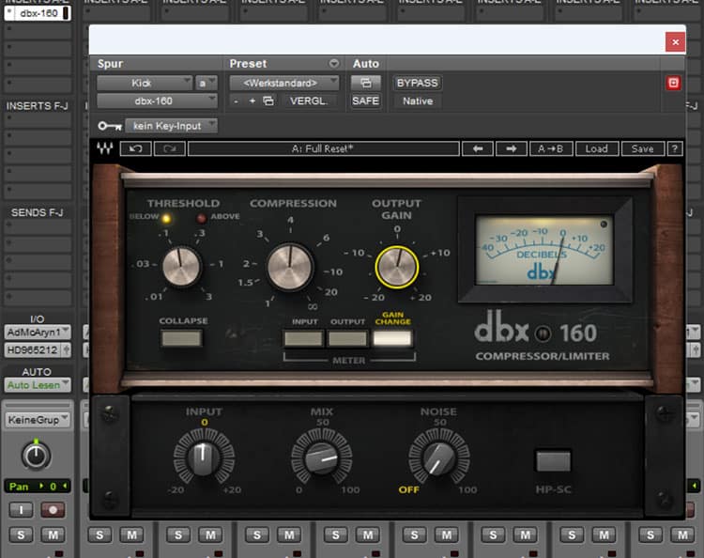This screenshot has height=558, width=704.
Task: Open the preset circular menu arrow
Action: pyautogui.click(x=334, y=63)
